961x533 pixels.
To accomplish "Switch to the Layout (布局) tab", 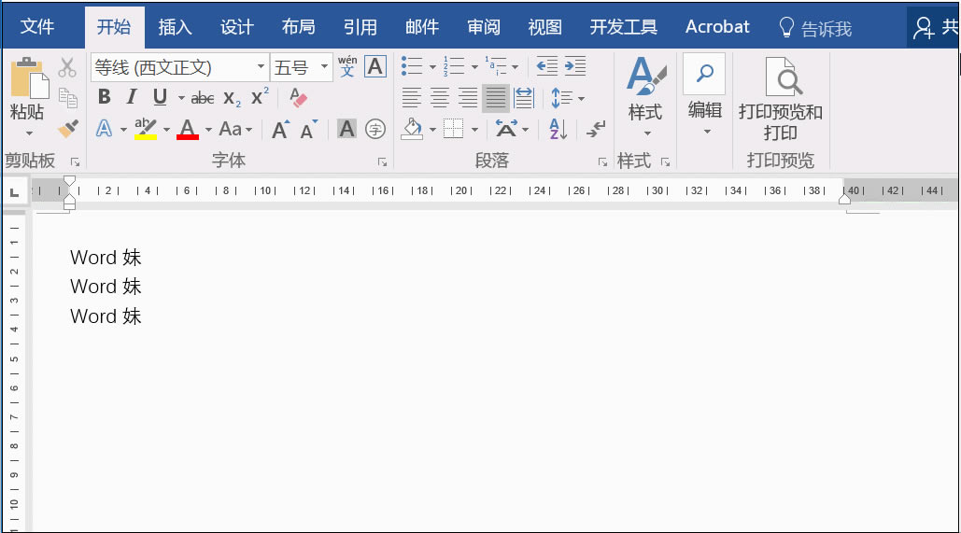I will click(x=299, y=27).
